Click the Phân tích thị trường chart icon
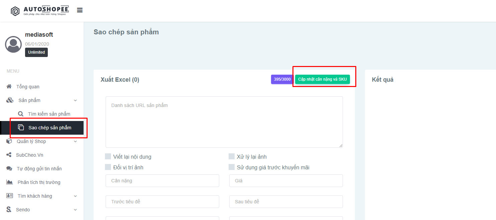The height and width of the screenshot is (220, 496). 10,182
